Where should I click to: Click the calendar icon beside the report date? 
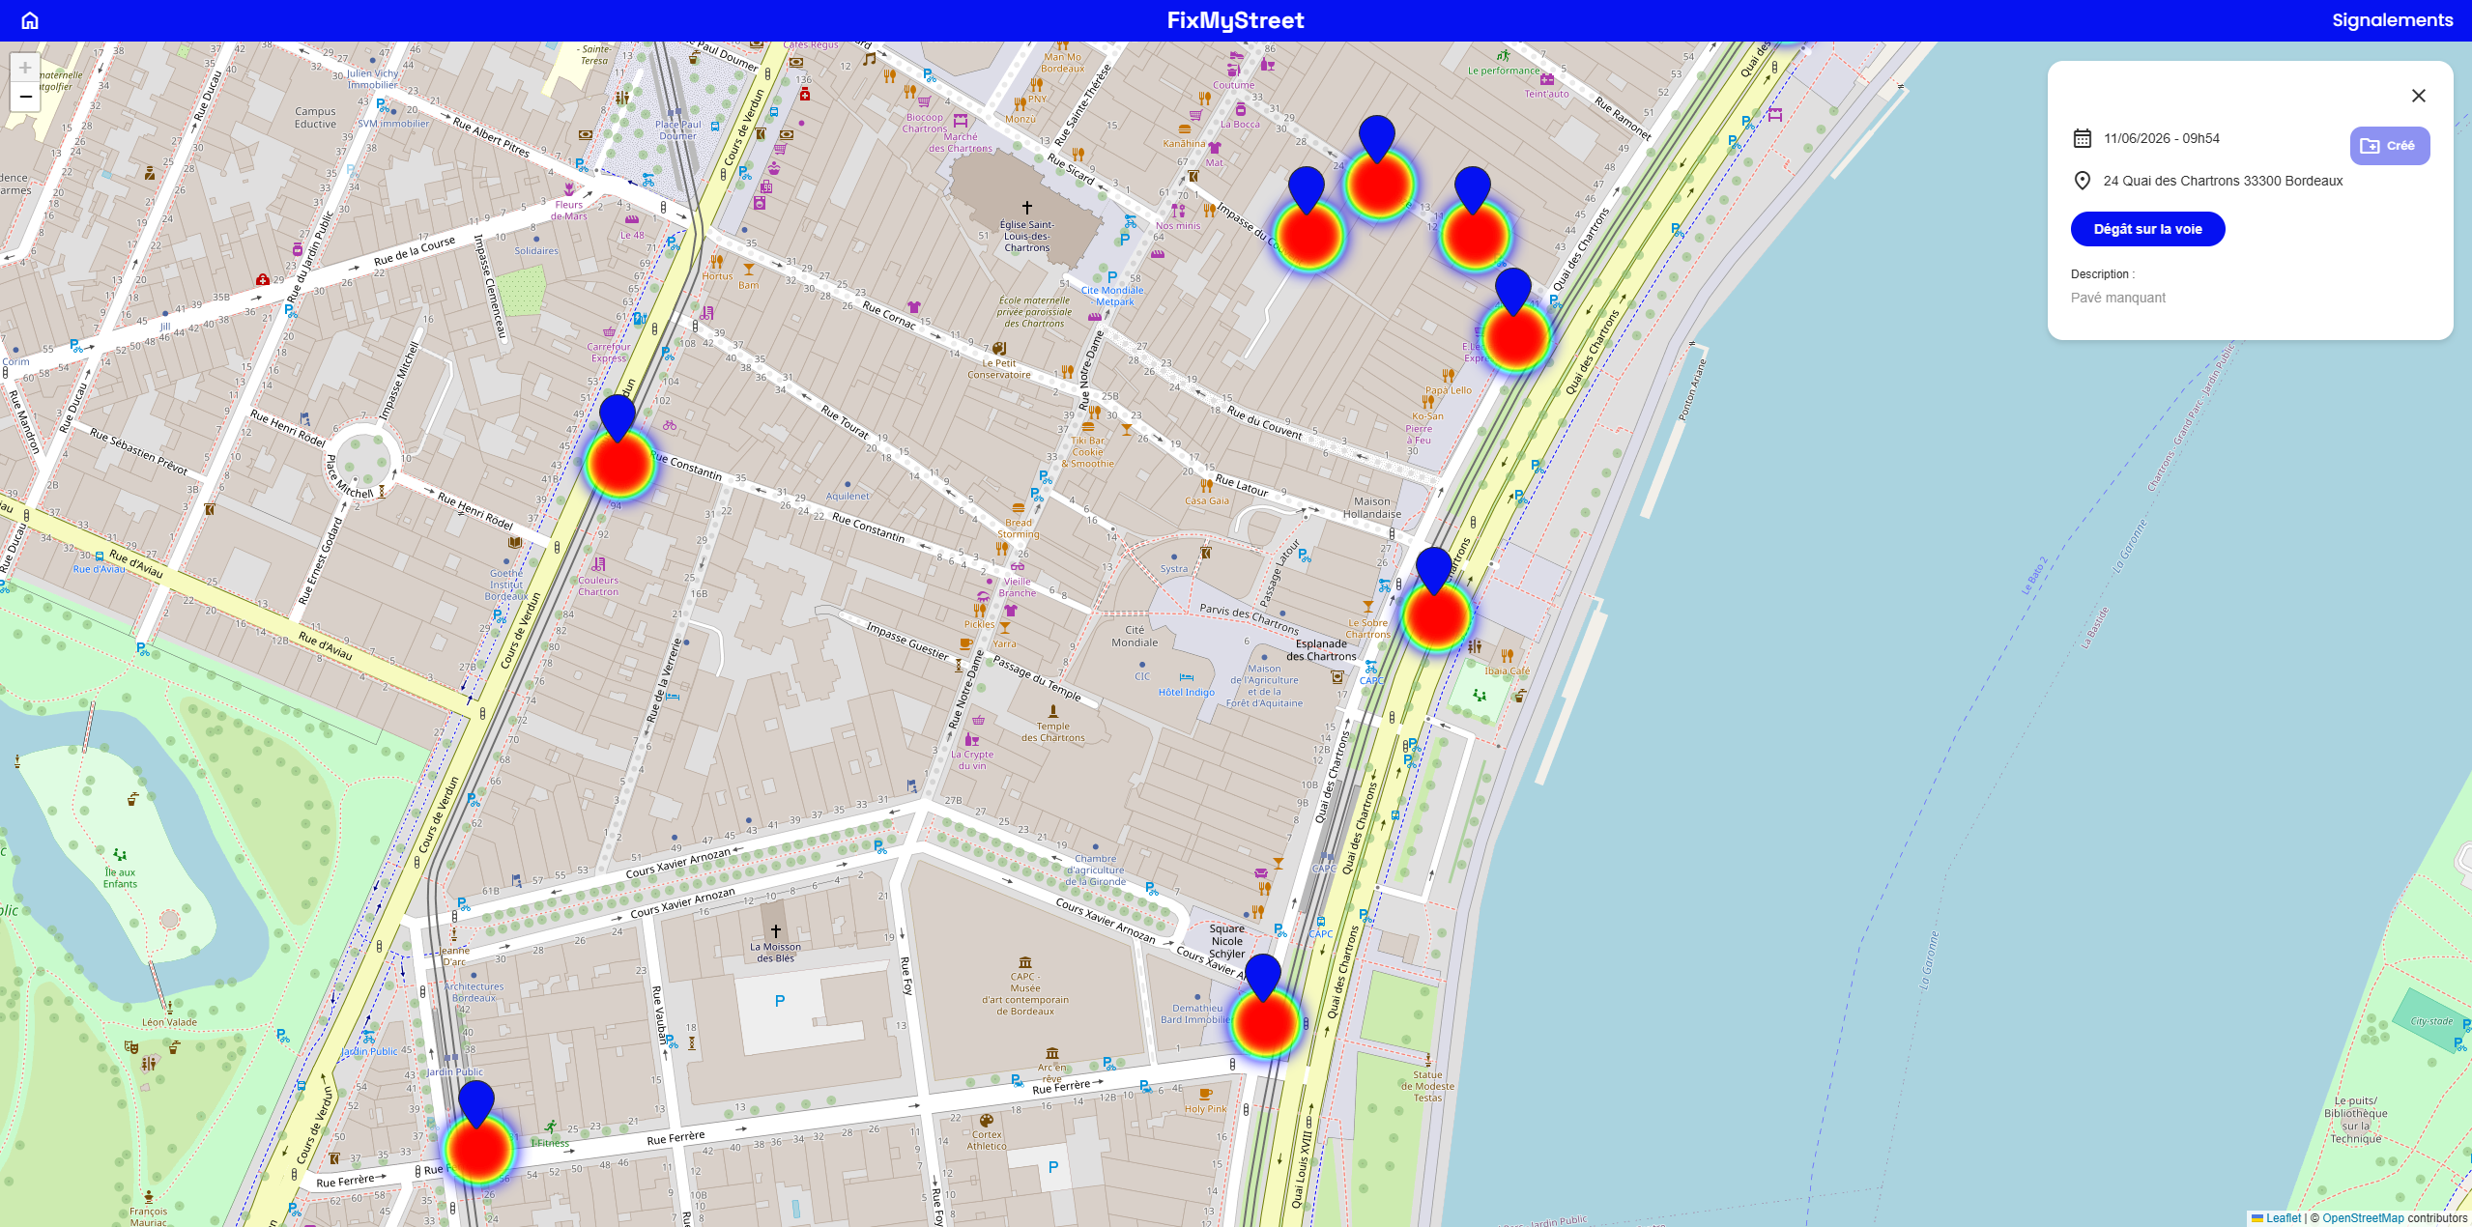pos(2083,138)
